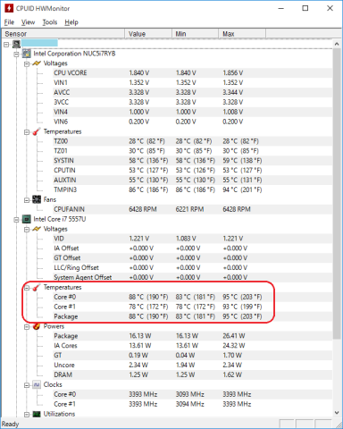The image size is (343, 429).
Task: Select the Uncore power row
Action: 192,365
